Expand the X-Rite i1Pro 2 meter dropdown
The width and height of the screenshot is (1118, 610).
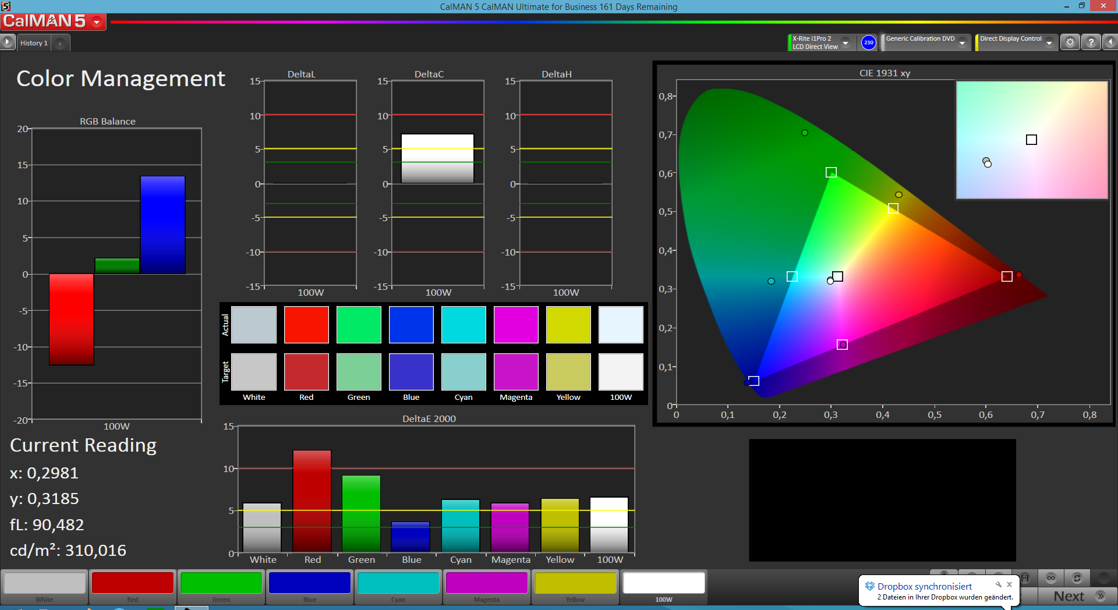[845, 43]
